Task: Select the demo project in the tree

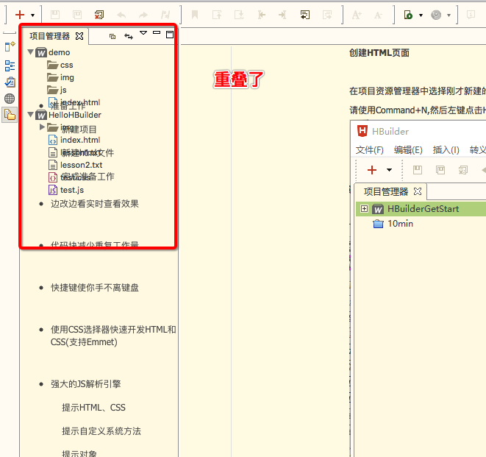Action: click(x=60, y=52)
